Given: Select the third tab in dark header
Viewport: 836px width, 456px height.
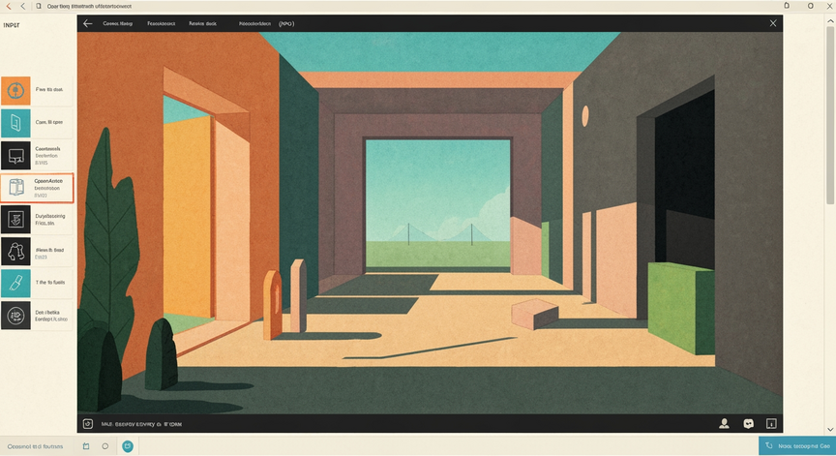Looking at the screenshot, I should [x=202, y=23].
